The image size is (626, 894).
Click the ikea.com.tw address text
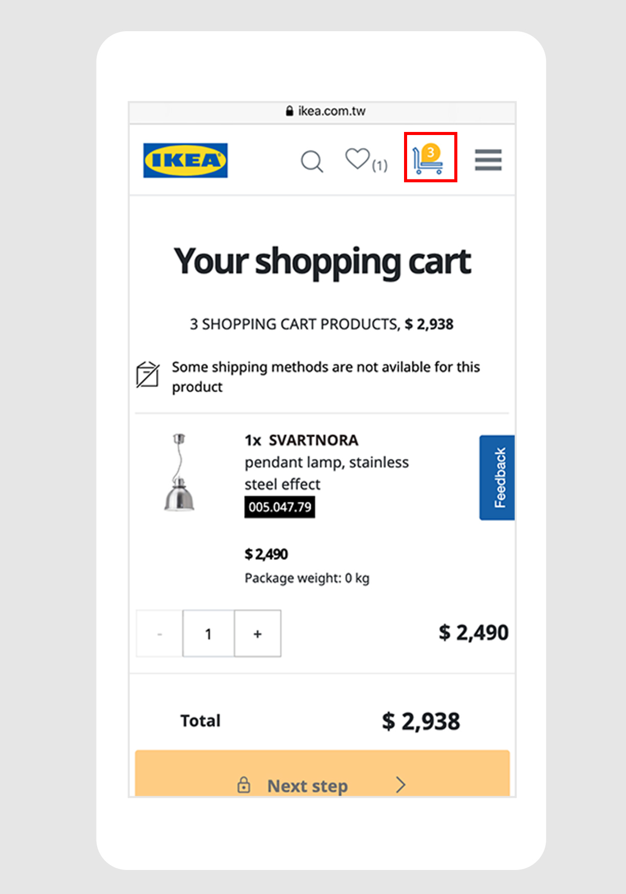331,111
